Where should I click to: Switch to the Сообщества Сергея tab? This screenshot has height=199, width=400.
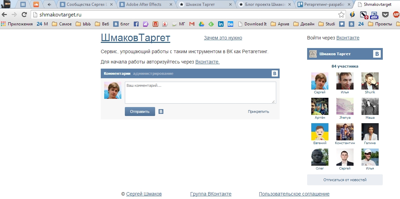point(87,4)
